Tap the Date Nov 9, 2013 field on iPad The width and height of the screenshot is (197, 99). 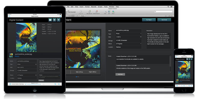point(27,67)
